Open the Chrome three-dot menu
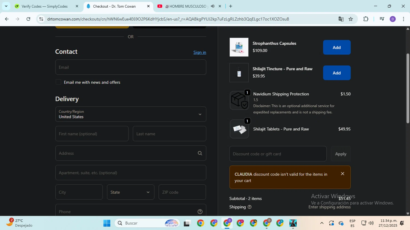Image resolution: width=410 pixels, height=230 pixels. click(403, 19)
